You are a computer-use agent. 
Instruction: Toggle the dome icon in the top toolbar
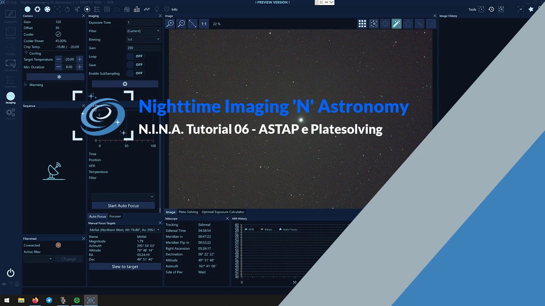point(127,9)
